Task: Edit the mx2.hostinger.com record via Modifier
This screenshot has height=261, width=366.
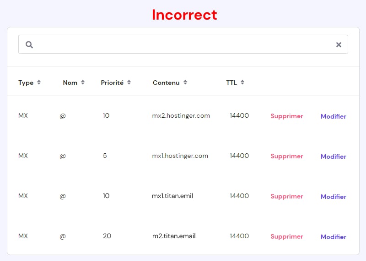Action: 334,116
